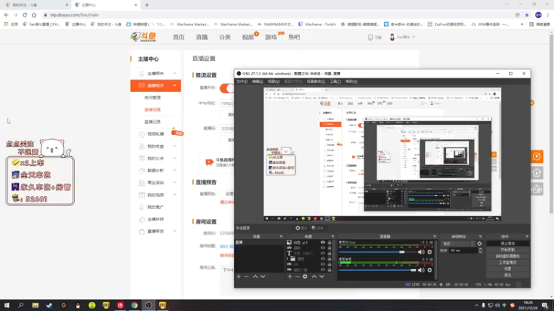Move the scene up in the Scenes list
The image size is (554, 311).
(x=255, y=277)
